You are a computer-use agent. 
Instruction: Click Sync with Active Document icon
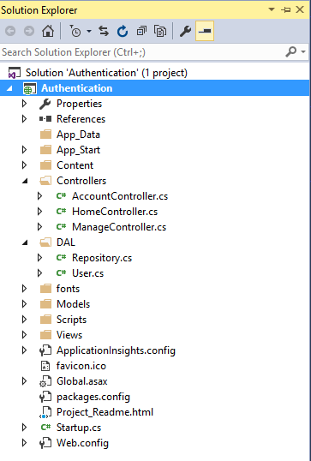[x=104, y=31]
